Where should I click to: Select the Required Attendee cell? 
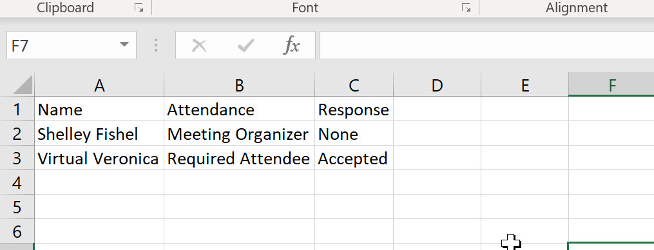(240, 158)
